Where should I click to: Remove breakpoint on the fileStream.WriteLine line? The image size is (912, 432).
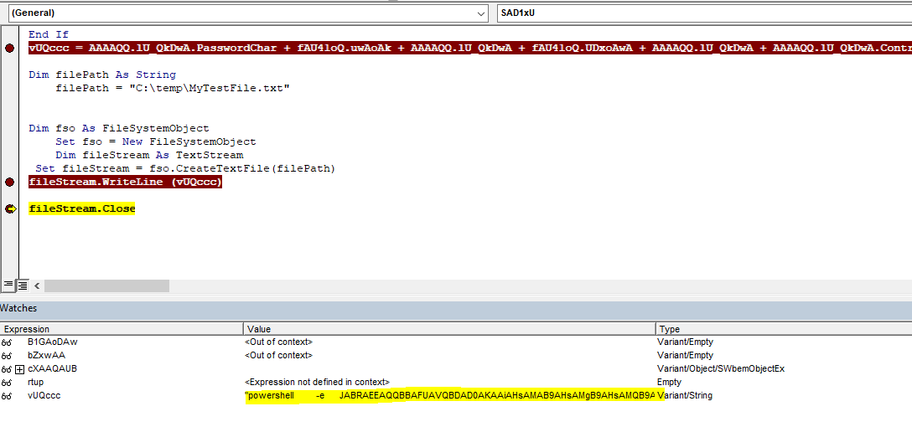9,183
